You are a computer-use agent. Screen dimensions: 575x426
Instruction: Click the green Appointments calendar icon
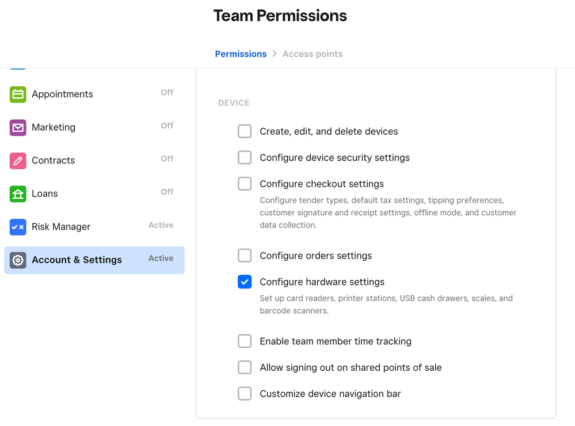click(x=18, y=94)
